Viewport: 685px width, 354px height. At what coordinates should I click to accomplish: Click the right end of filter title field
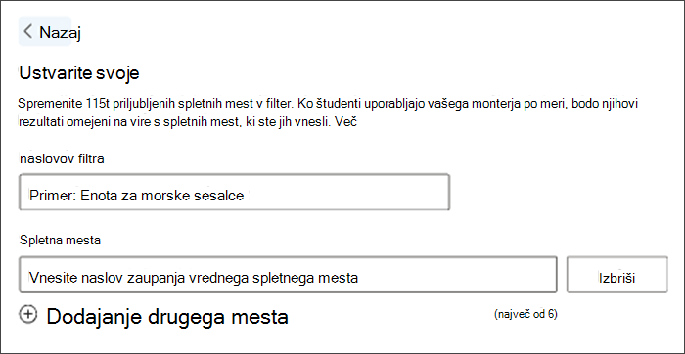[x=433, y=192]
